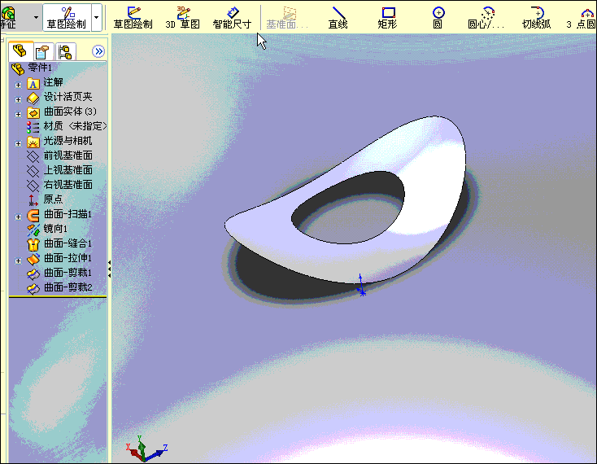Pick the 圆 circle tool
This screenshot has width=597, height=464.
click(438, 18)
